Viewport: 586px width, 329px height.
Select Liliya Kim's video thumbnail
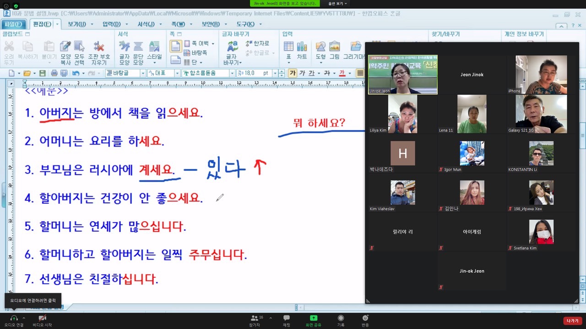pyautogui.click(x=402, y=114)
